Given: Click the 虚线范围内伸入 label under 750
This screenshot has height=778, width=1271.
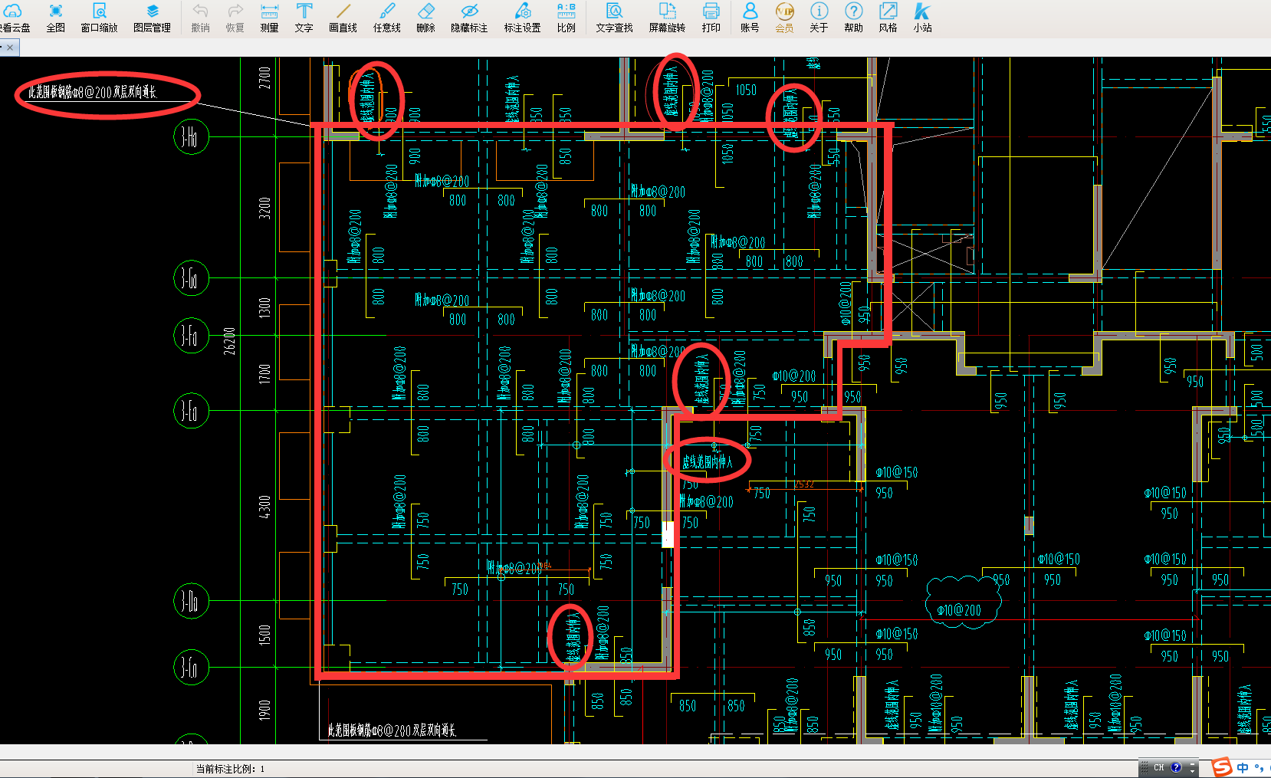Looking at the screenshot, I should pyautogui.click(x=708, y=462).
